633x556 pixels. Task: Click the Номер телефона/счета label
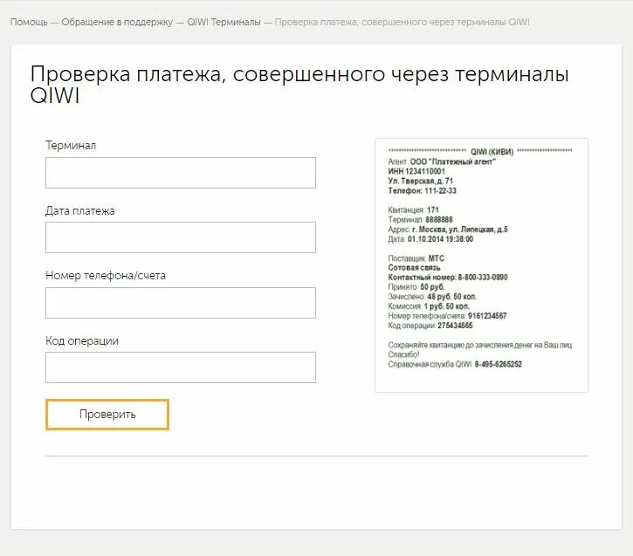click(106, 275)
